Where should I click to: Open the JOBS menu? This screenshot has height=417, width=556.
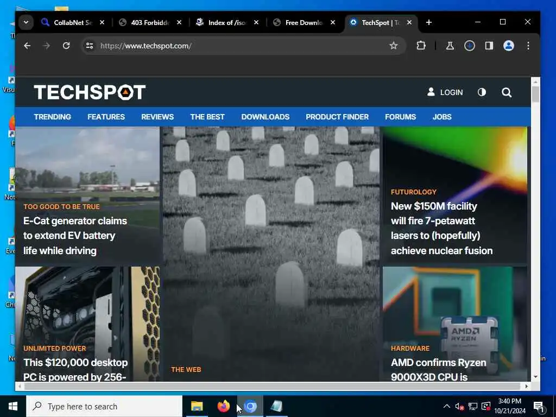coord(442,117)
